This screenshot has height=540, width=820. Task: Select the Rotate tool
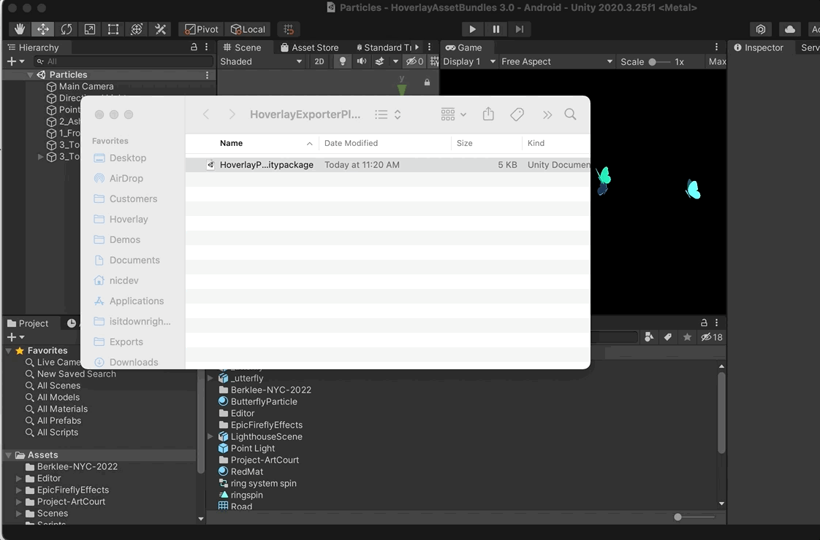tap(67, 29)
